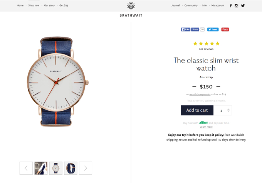262x189 pixels.
Task: Click the blue Tweet button
Action: (x=213, y=29)
